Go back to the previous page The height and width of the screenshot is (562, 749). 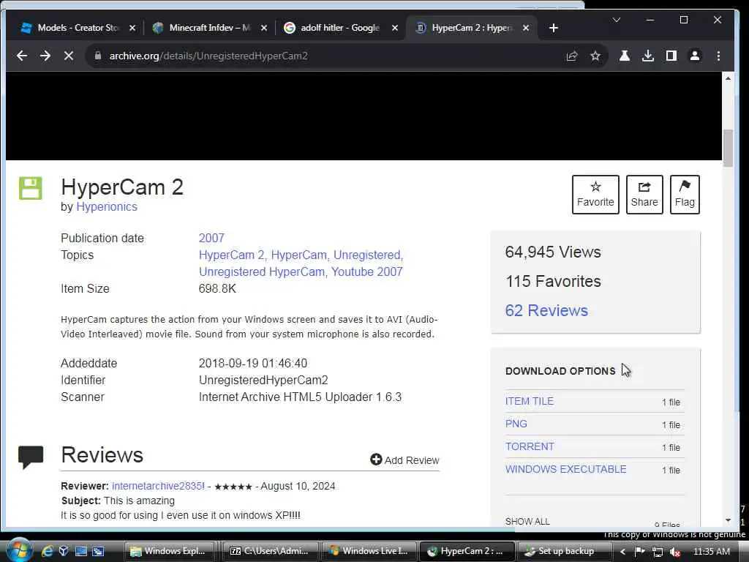pos(22,56)
